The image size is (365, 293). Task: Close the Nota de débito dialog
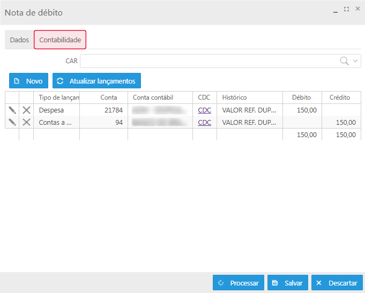[x=357, y=9]
